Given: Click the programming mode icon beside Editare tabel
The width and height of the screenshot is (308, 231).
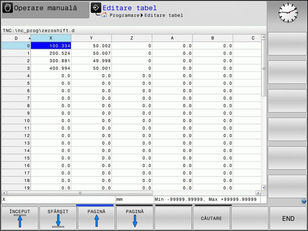Looking at the screenshot, I should [x=96, y=8].
